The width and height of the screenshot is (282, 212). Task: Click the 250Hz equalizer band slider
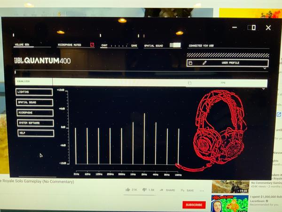click(x=110, y=146)
